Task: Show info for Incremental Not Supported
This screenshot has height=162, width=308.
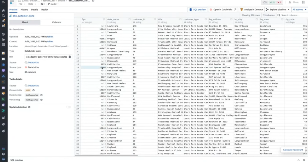Action: coord(41,95)
